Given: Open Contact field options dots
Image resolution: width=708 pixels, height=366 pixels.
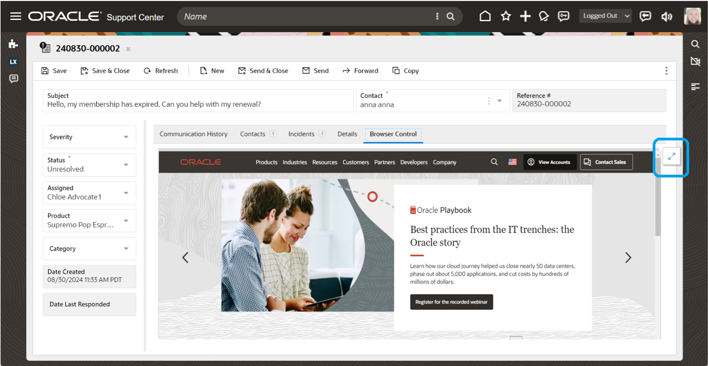Looking at the screenshot, I should point(489,101).
